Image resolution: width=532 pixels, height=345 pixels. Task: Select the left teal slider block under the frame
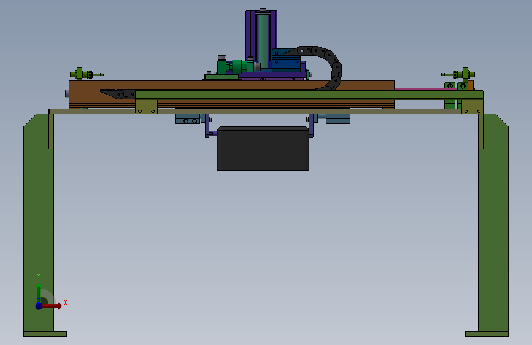[x=188, y=119]
